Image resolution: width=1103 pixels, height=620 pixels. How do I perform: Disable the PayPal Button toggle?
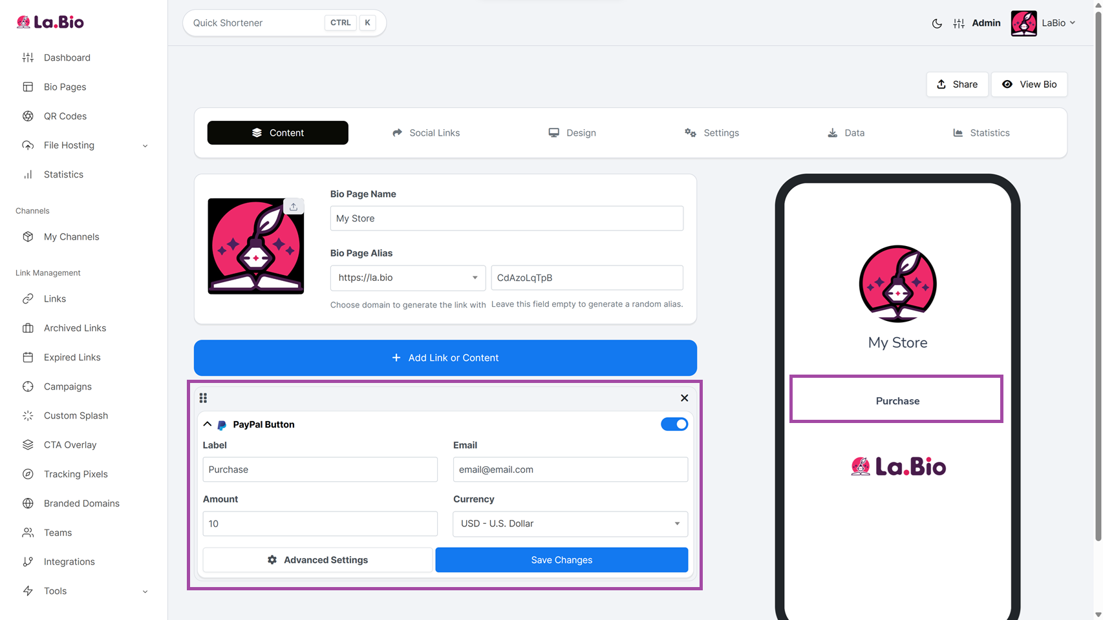coord(674,424)
